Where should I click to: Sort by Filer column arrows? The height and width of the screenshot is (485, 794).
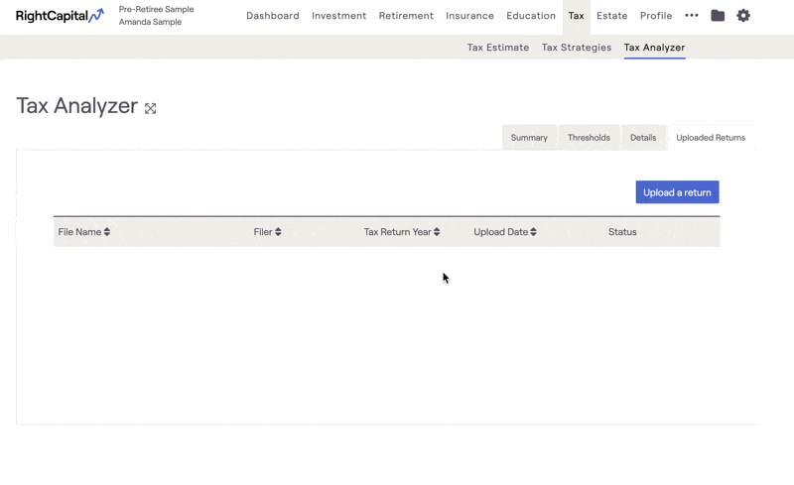point(278,232)
